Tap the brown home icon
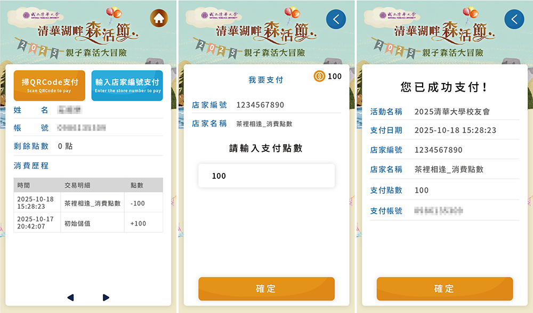Image resolution: width=533 pixels, height=313 pixels. point(159,18)
